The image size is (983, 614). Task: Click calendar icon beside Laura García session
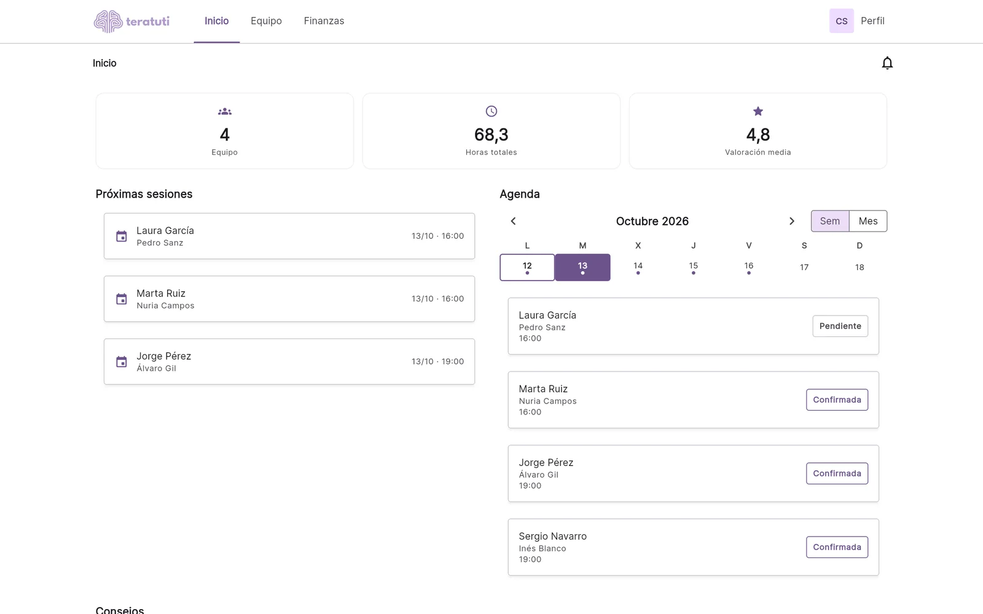(x=122, y=236)
